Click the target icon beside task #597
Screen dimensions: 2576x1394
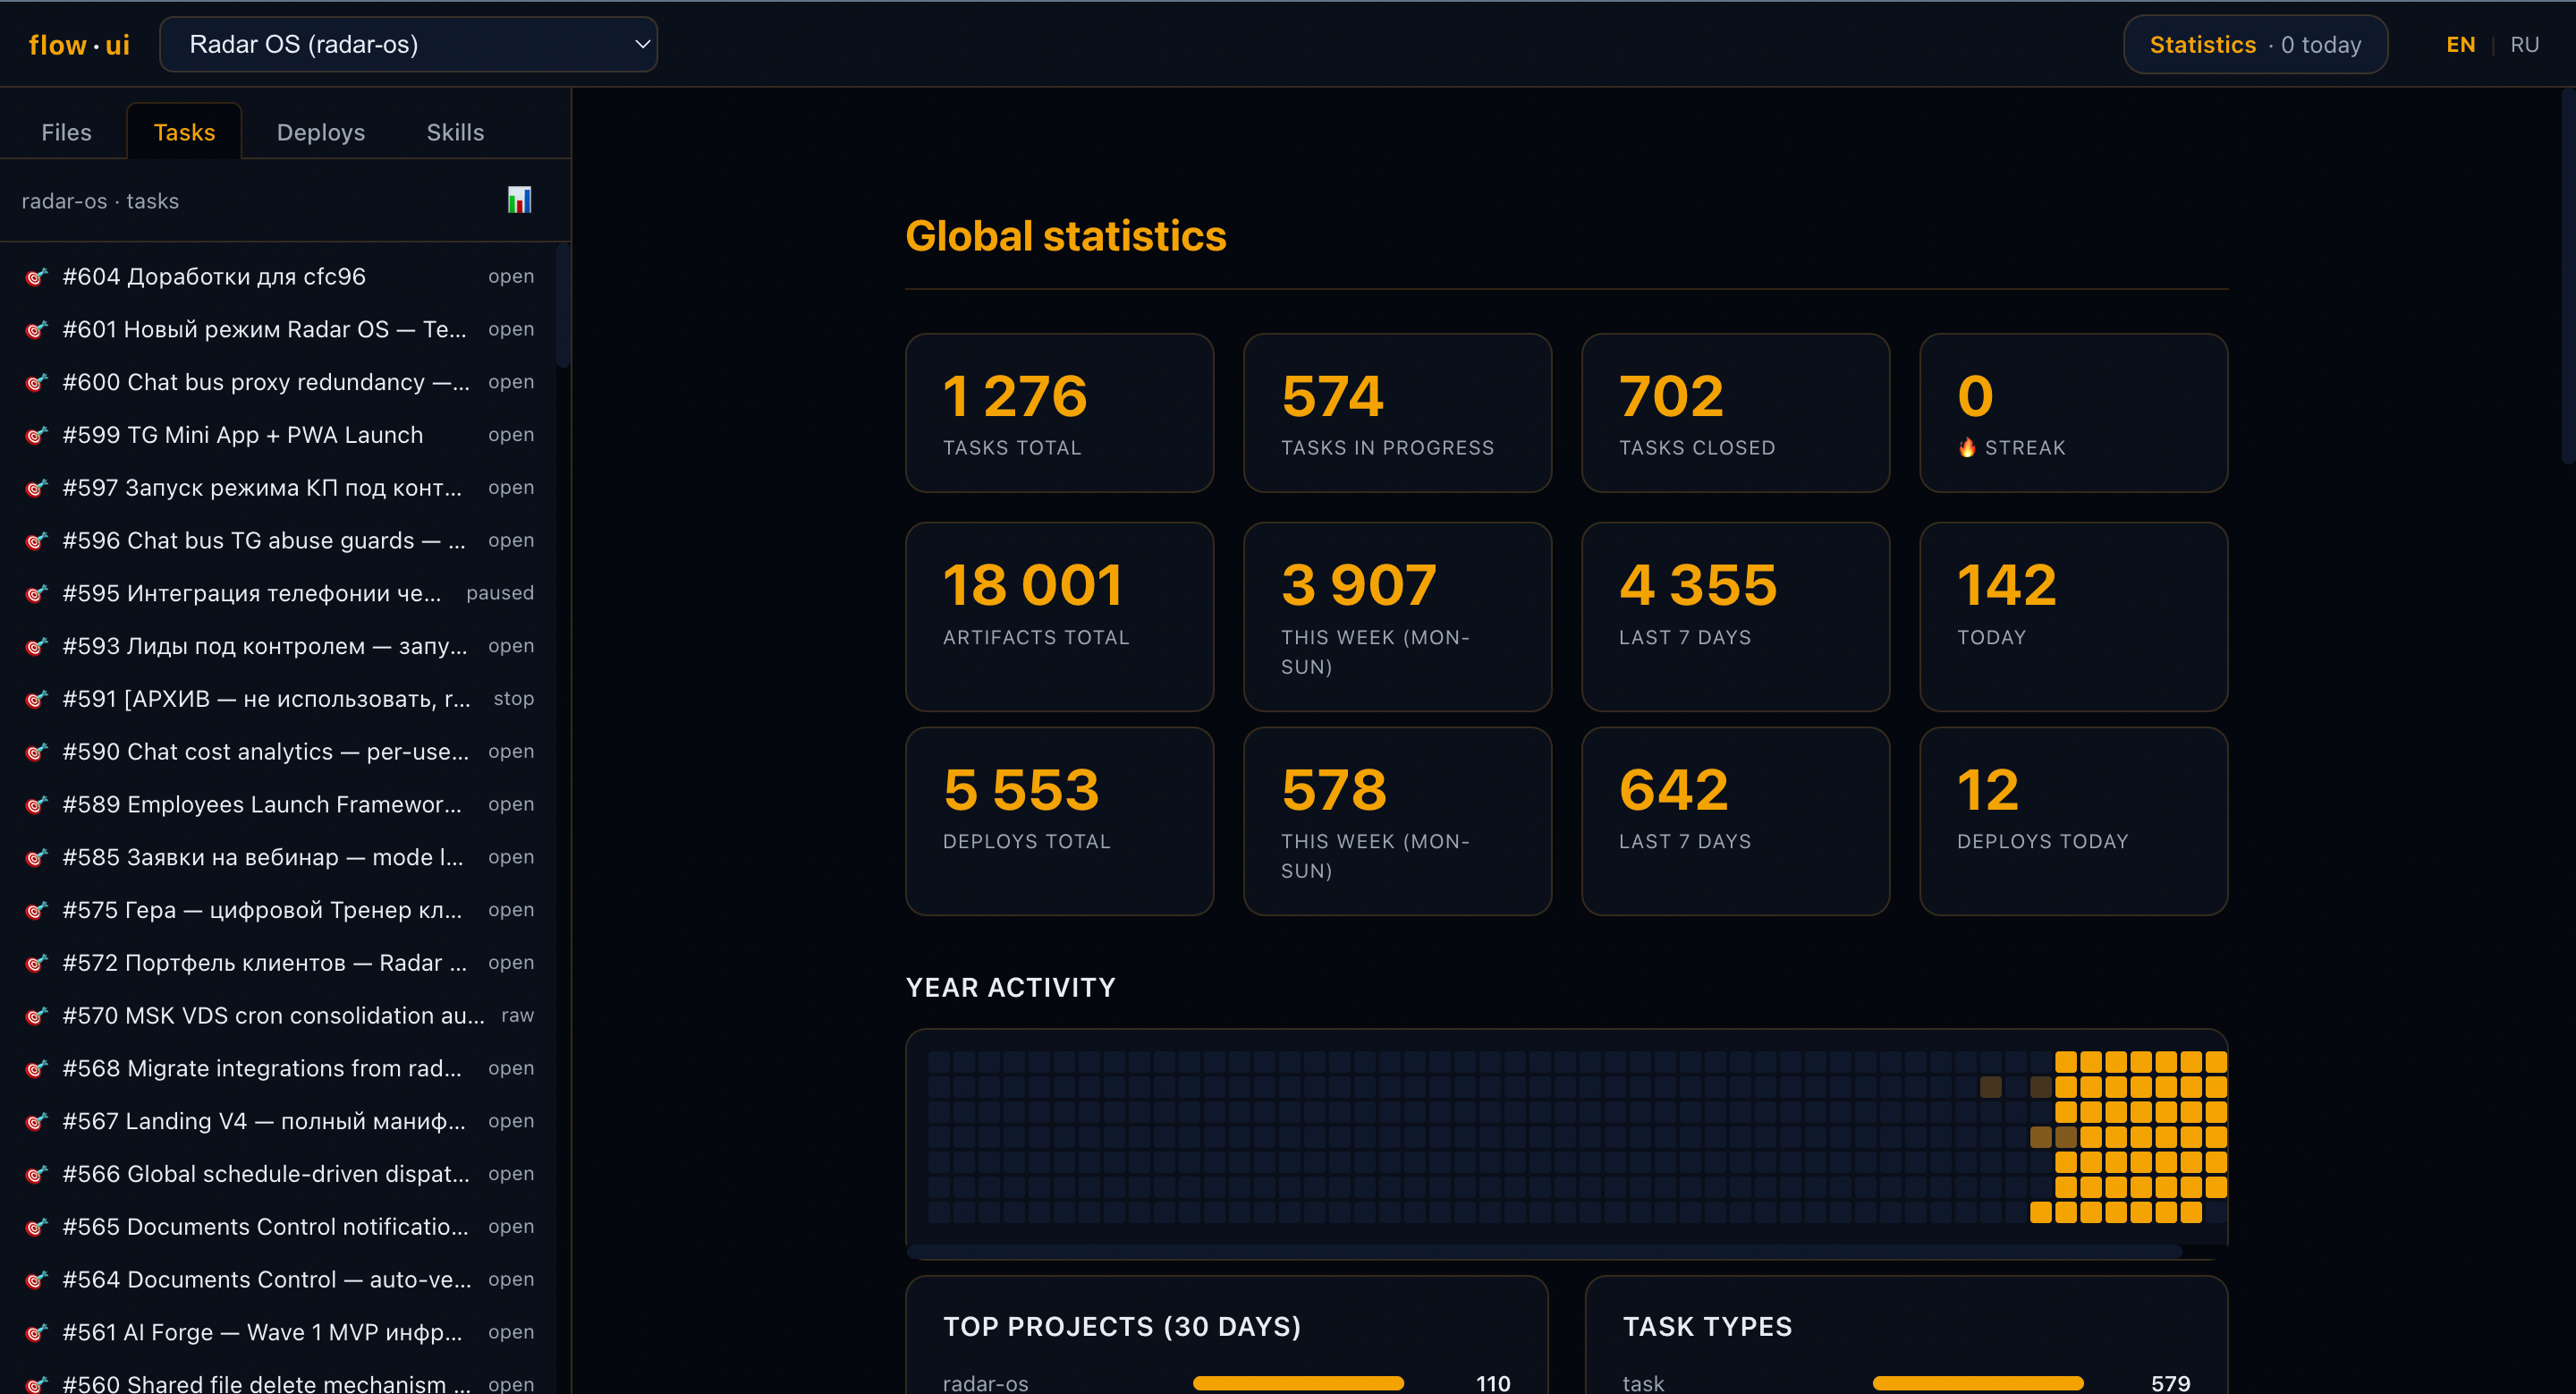click(x=36, y=488)
